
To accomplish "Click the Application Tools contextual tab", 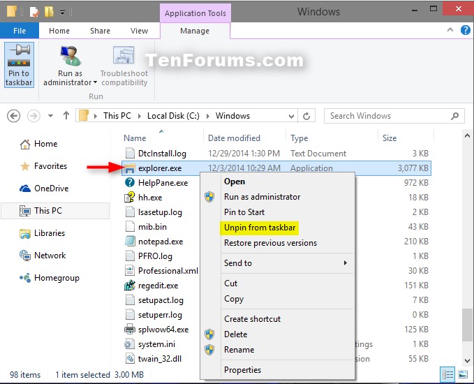I will click(x=195, y=13).
